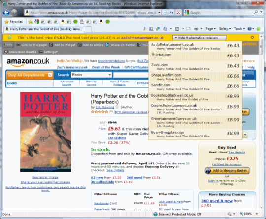The height and width of the screenshot is (219, 266).
Task: Select BookshopBlackwell.co.uk offer at £8.99
Action: [x=195, y=97]
